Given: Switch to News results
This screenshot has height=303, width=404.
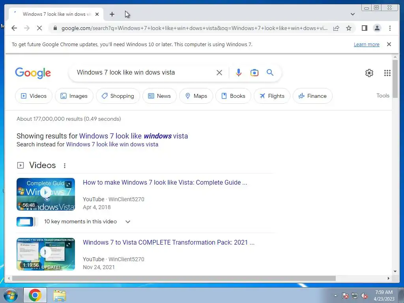Looking at the screenshot, I should [159, 96].
